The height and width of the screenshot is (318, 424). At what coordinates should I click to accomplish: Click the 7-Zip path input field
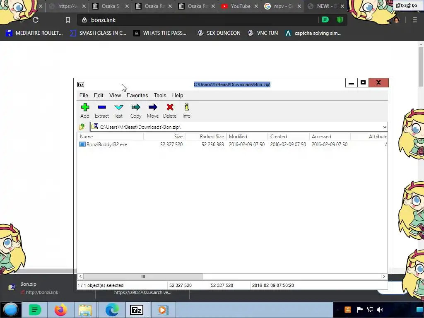pos(239,127)
